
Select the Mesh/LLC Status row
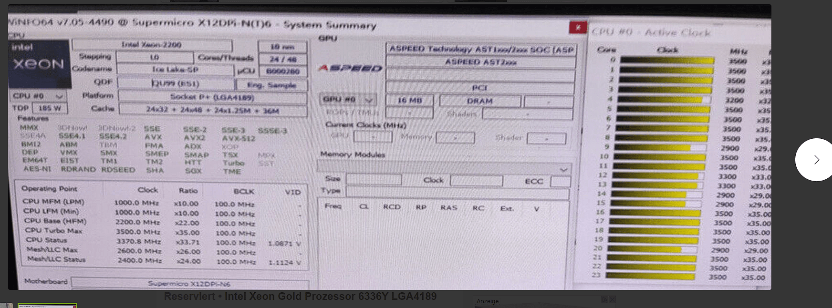[165, 261]
